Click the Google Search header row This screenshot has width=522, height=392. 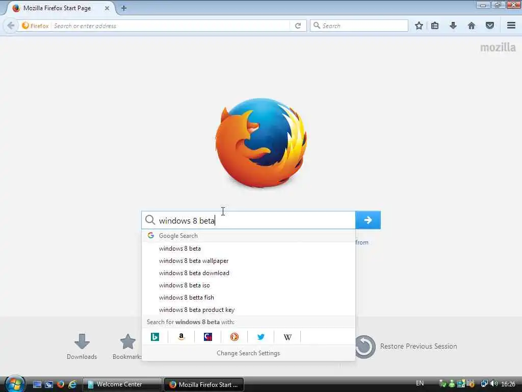pos(248,236)
